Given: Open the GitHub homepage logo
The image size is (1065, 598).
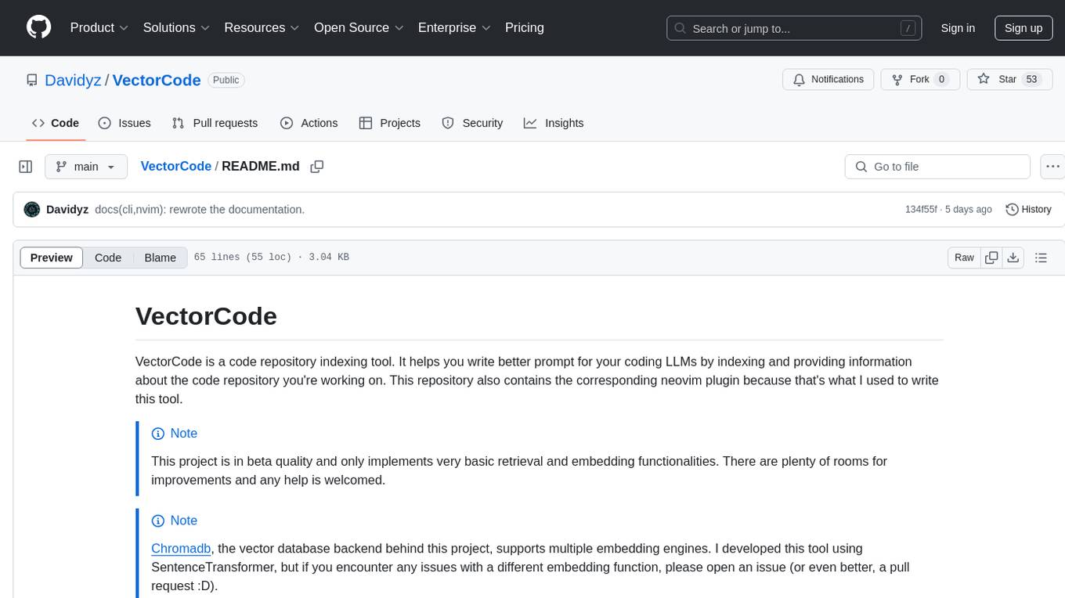Looking at the screenshot, I should pyautogui.click(x=38, y=27).
